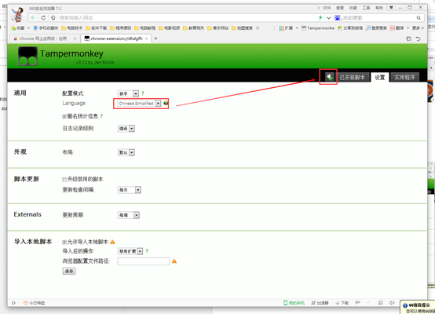This screenshot has width=435, height=314.
Task: Open the 音乐网站 bookmark folder
Action: [218, 28]
